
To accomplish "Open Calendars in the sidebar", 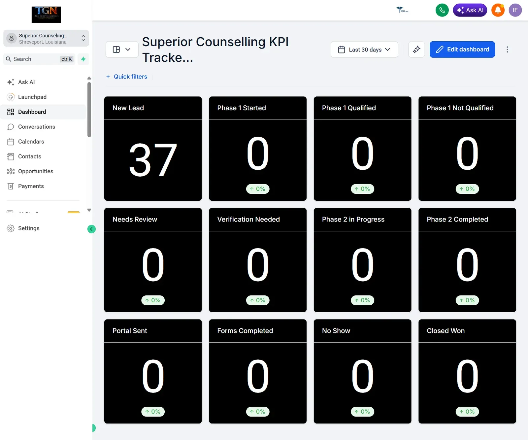I will pyautogui.click(x=43, y=142).
